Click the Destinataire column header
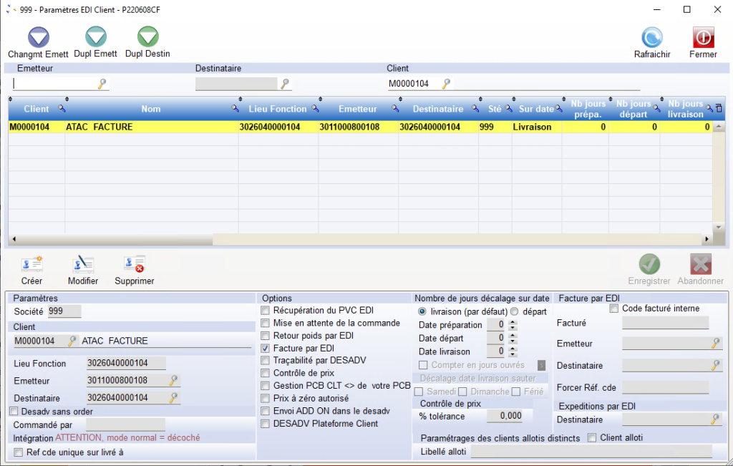The image size is (733, 466). pyautogui.click(x=437, y=109)
